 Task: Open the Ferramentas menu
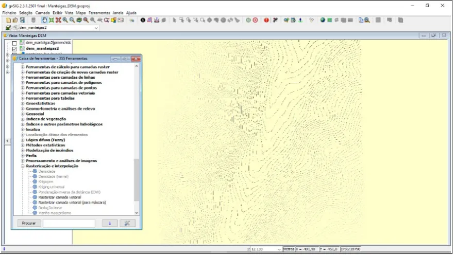tap(99, 13)
